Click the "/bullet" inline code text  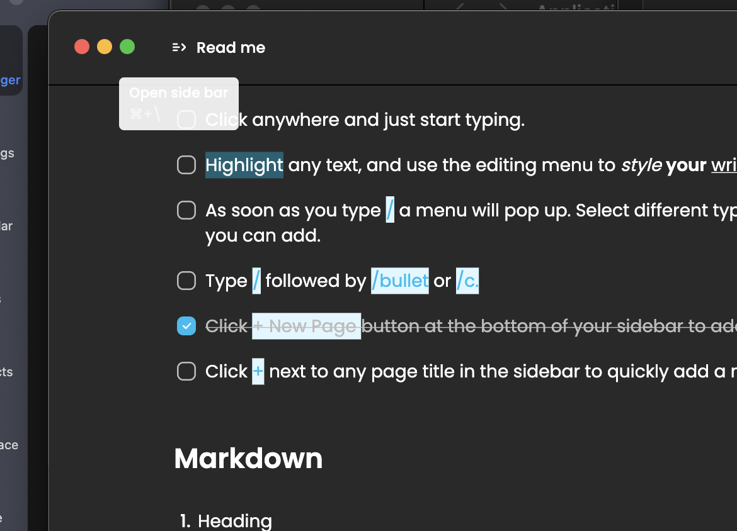click(x=400, y=281)
